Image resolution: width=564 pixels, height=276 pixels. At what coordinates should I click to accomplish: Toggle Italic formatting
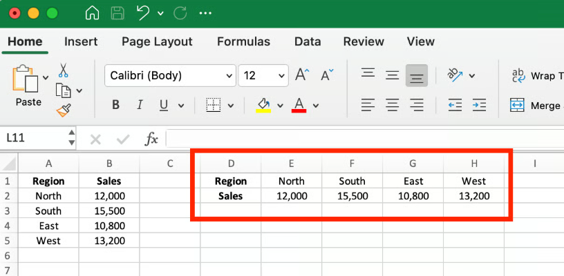point(140,106)
